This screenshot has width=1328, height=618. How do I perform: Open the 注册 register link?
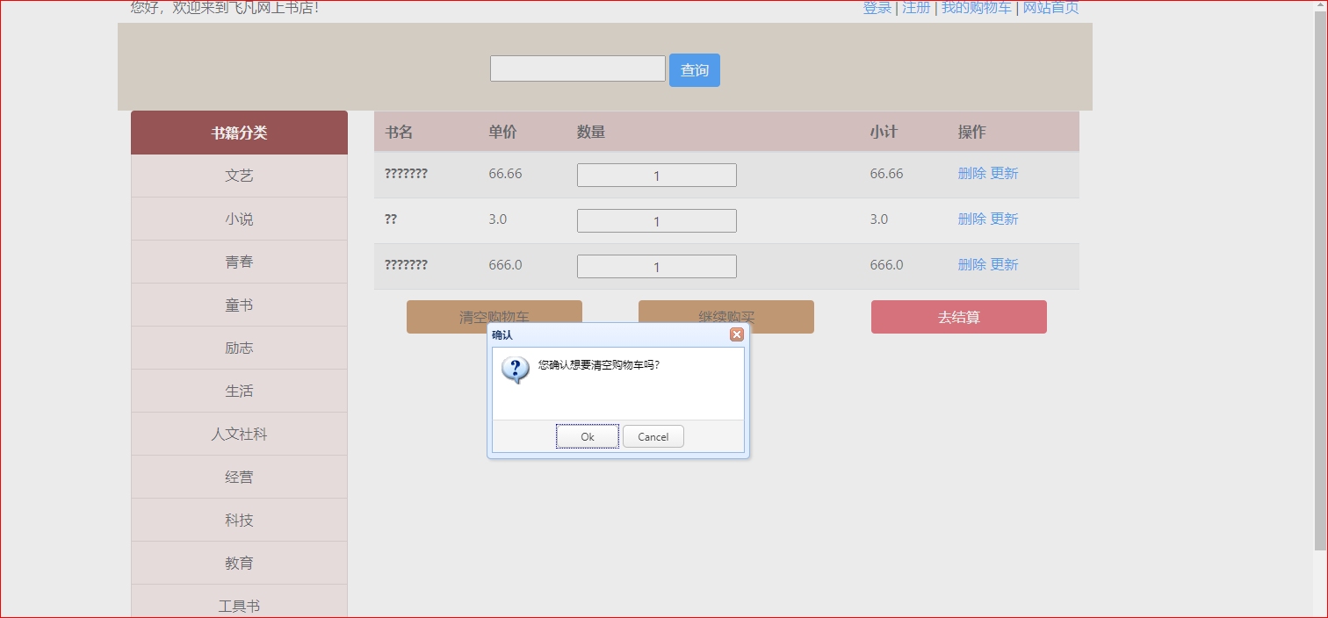tap(916, 8)
